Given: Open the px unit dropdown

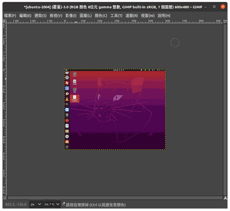Looking at the screenshot, I should click(x=36, y=204).
